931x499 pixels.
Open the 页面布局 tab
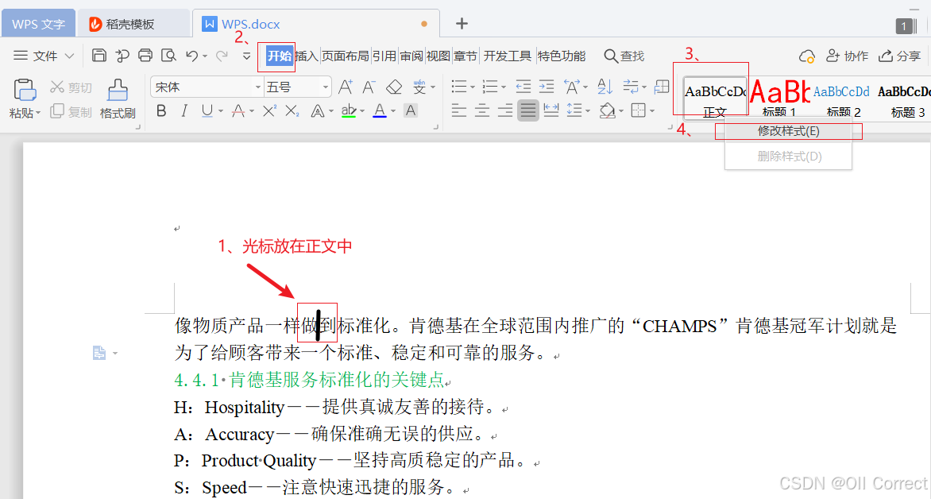[346, 56]
